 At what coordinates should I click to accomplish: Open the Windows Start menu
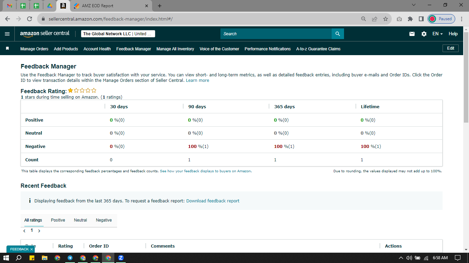[6, 258]
